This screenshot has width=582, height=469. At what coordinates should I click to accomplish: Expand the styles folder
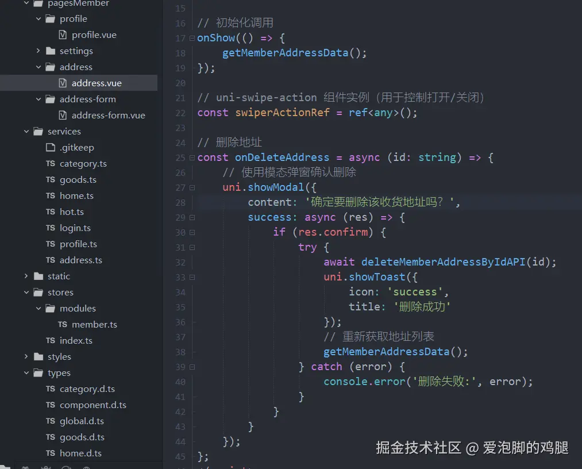pyautogui.click(x=26, y=356)
